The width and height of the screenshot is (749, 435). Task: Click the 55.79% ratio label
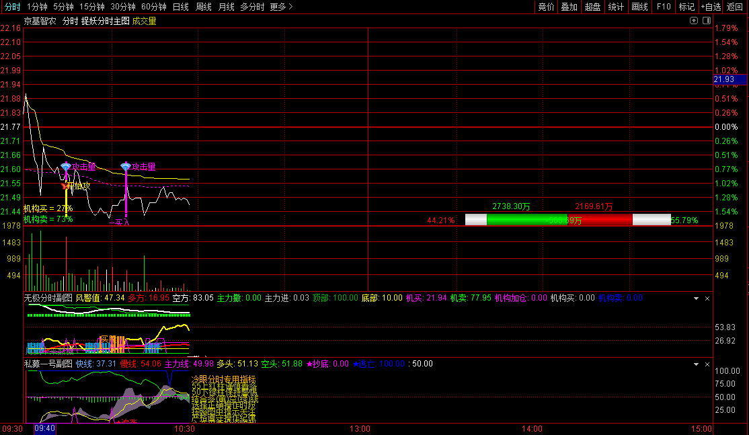click(684, 220)
